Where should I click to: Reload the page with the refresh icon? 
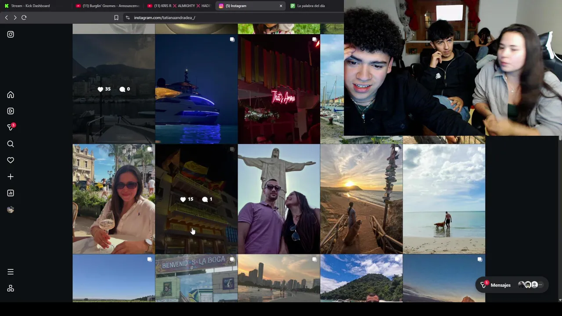pyautogui.click(x=24, y=18)
